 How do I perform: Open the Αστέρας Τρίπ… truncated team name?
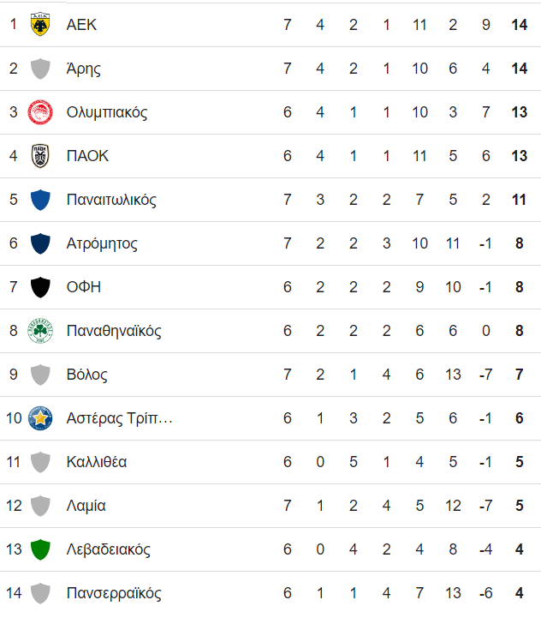[119, 418]
